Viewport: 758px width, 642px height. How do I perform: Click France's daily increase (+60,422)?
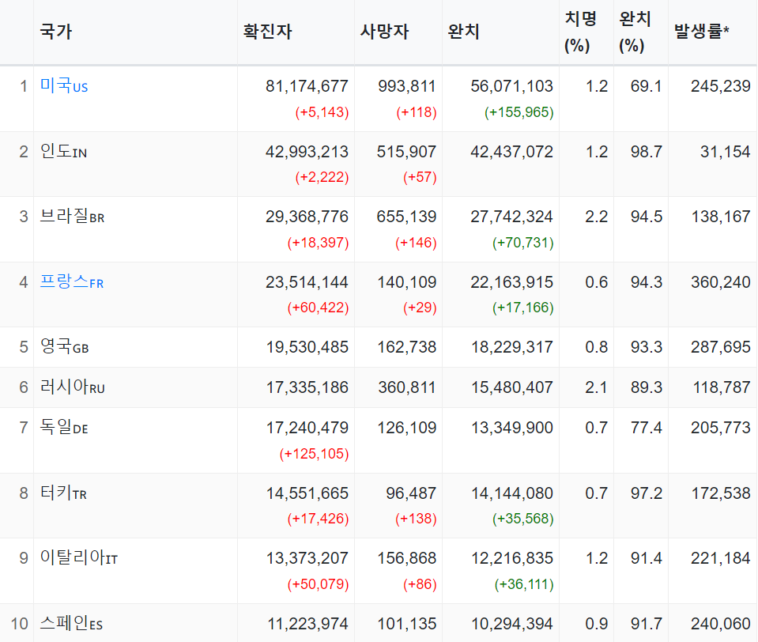coord(318,308)
